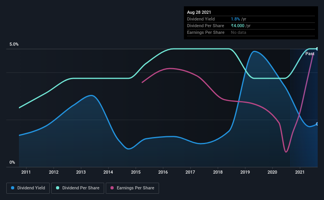
Task: Click the No data earnings value
Action: [x=238, y=32]
